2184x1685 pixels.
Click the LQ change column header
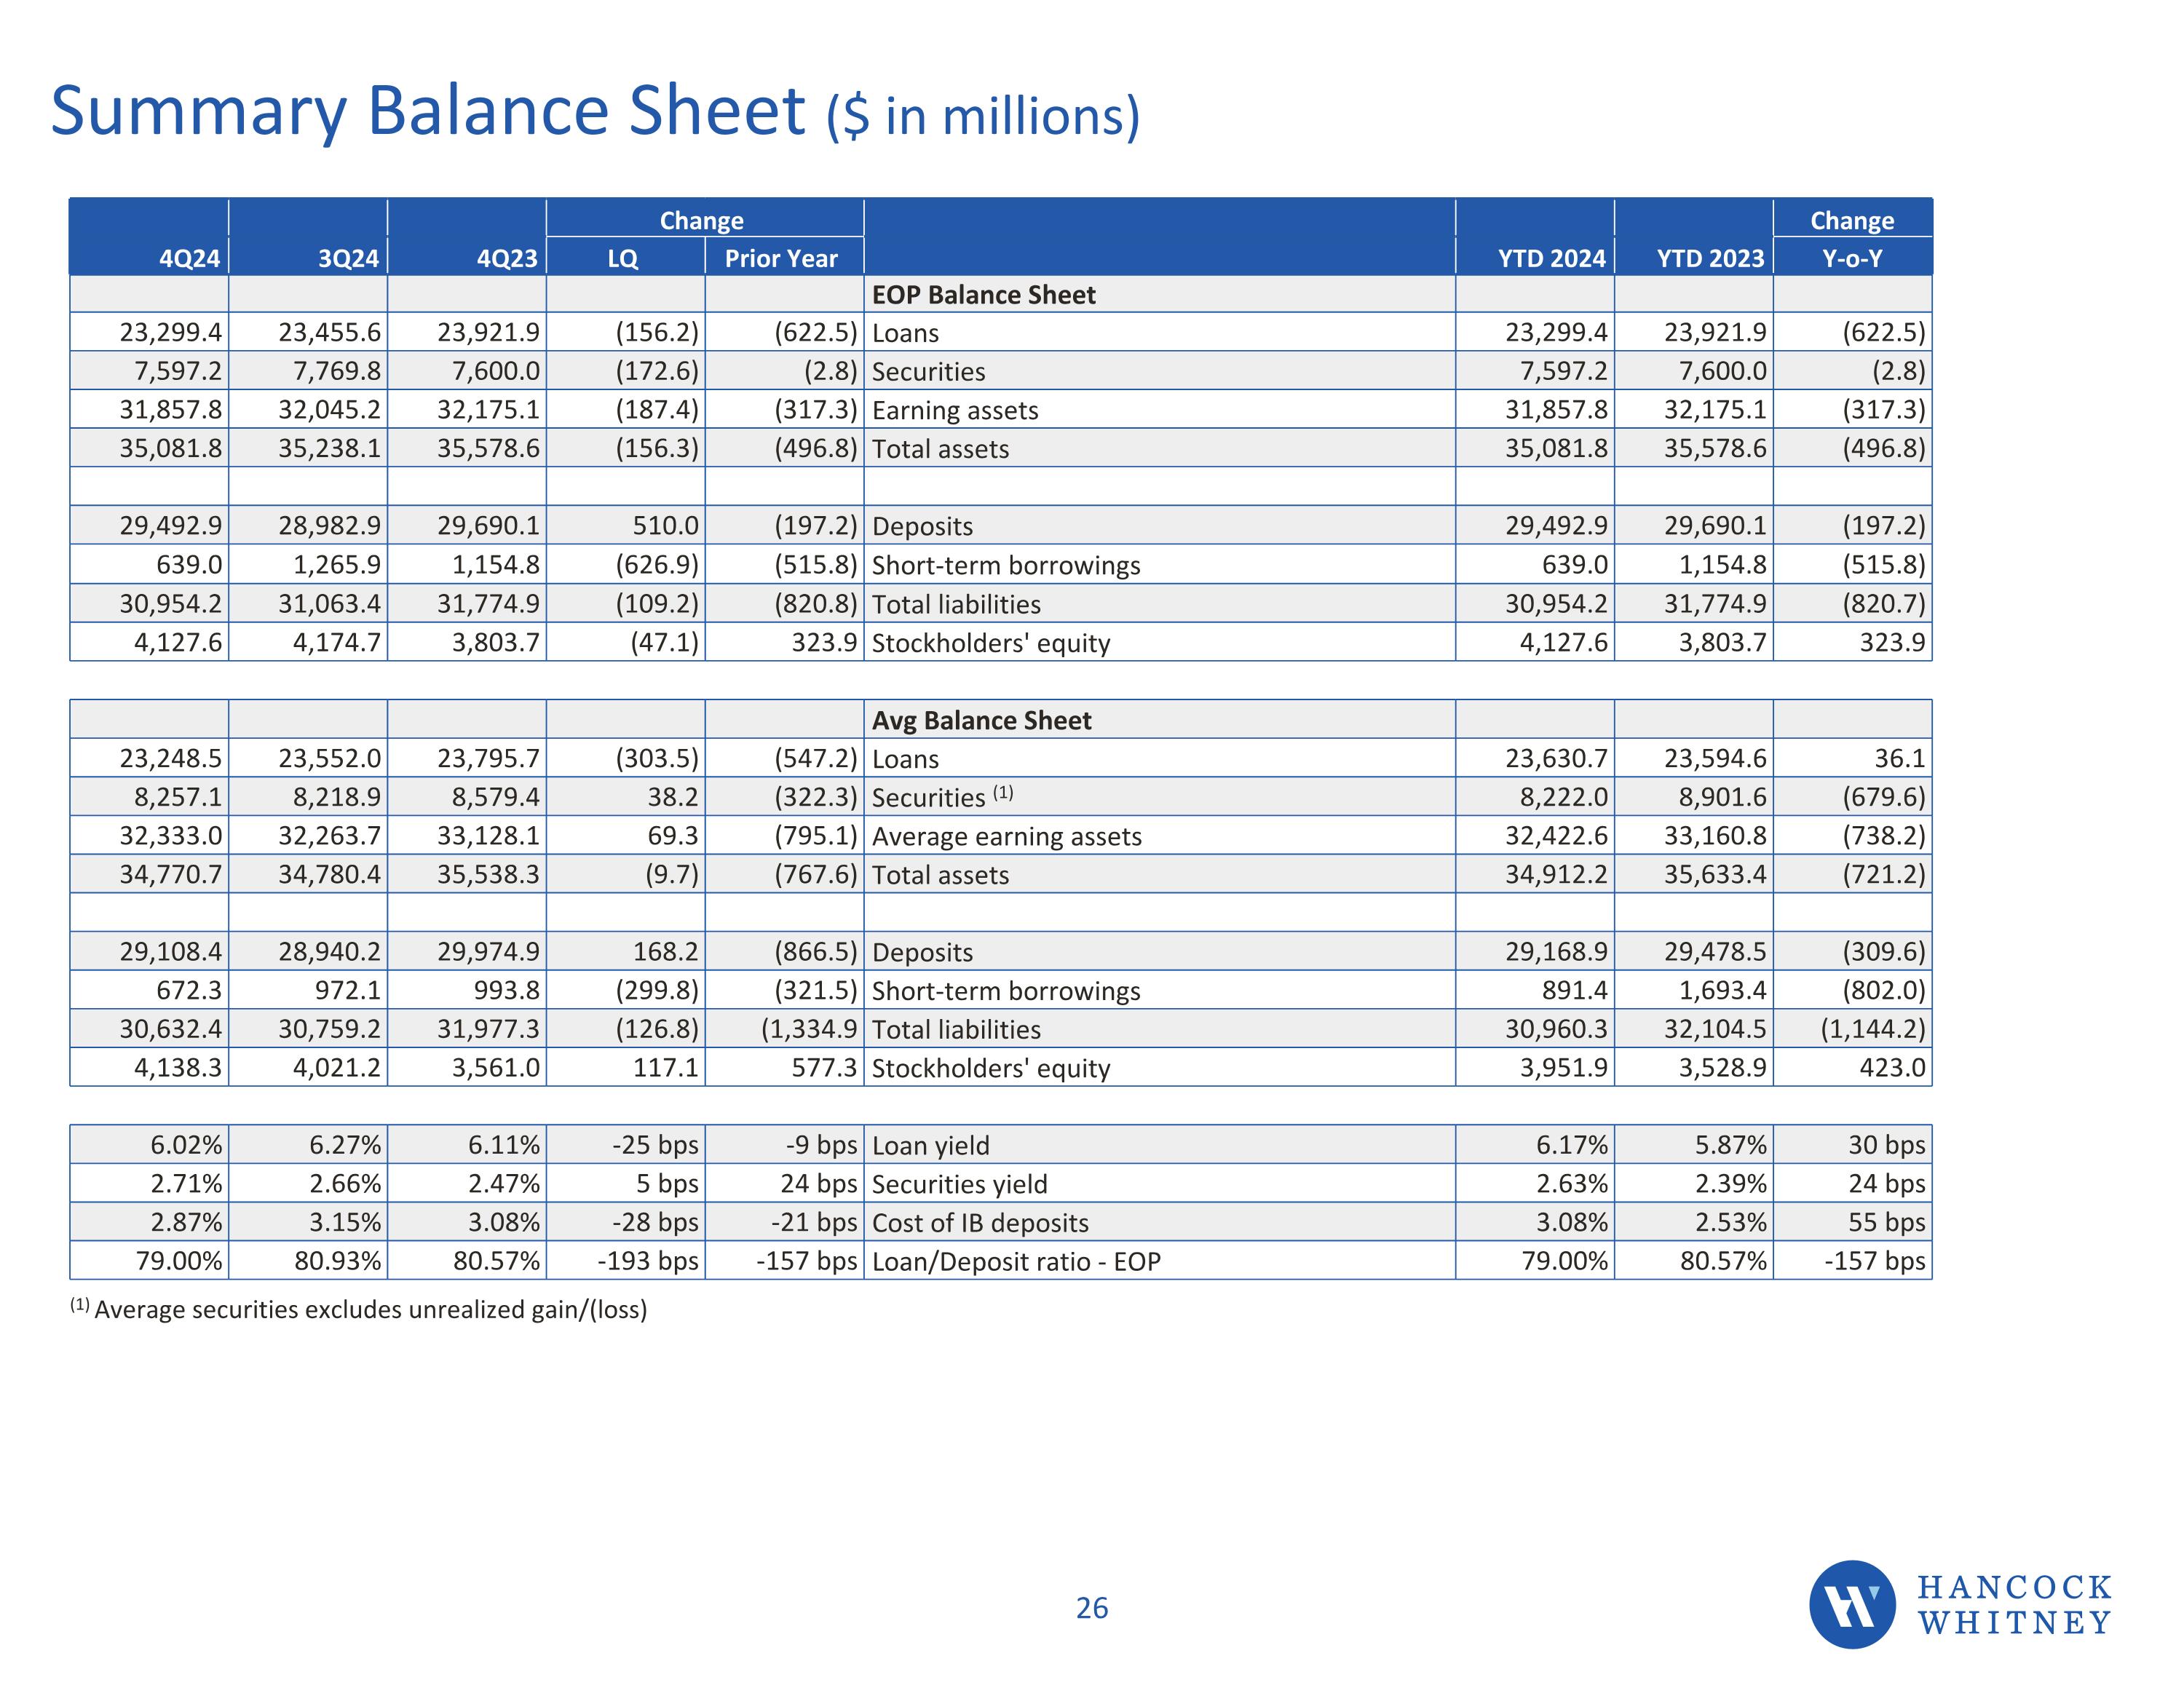[623, 258]
